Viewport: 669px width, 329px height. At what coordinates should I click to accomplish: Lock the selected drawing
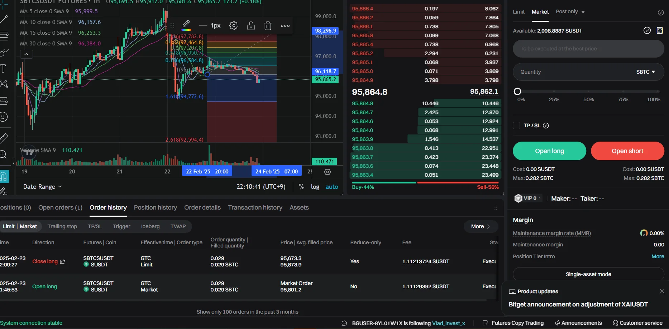coord(251,26)
